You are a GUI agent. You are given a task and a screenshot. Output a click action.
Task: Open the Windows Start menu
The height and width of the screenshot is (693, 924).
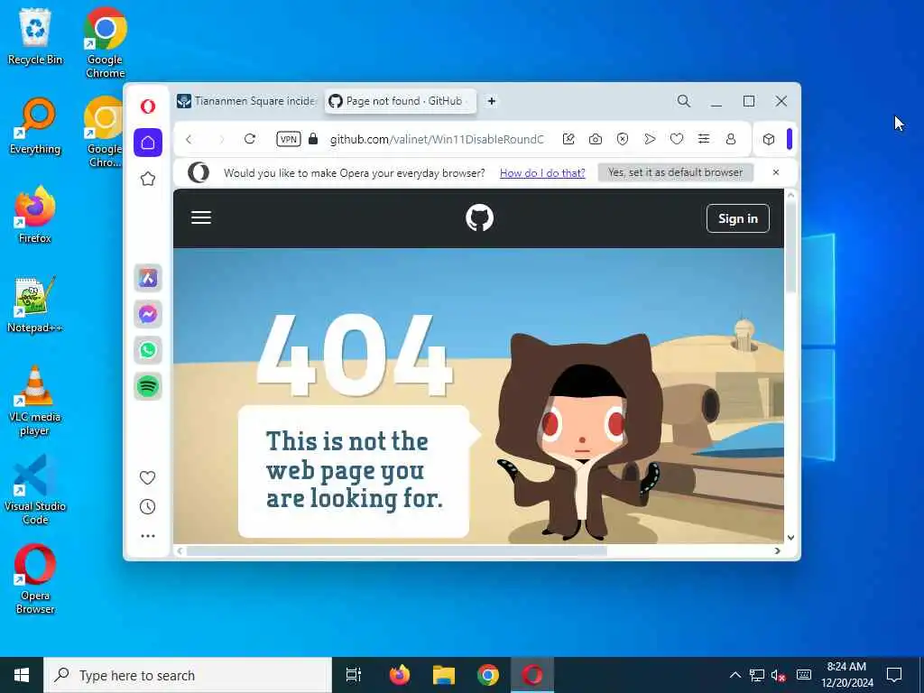pyautogui.click(x=22, y=675)
